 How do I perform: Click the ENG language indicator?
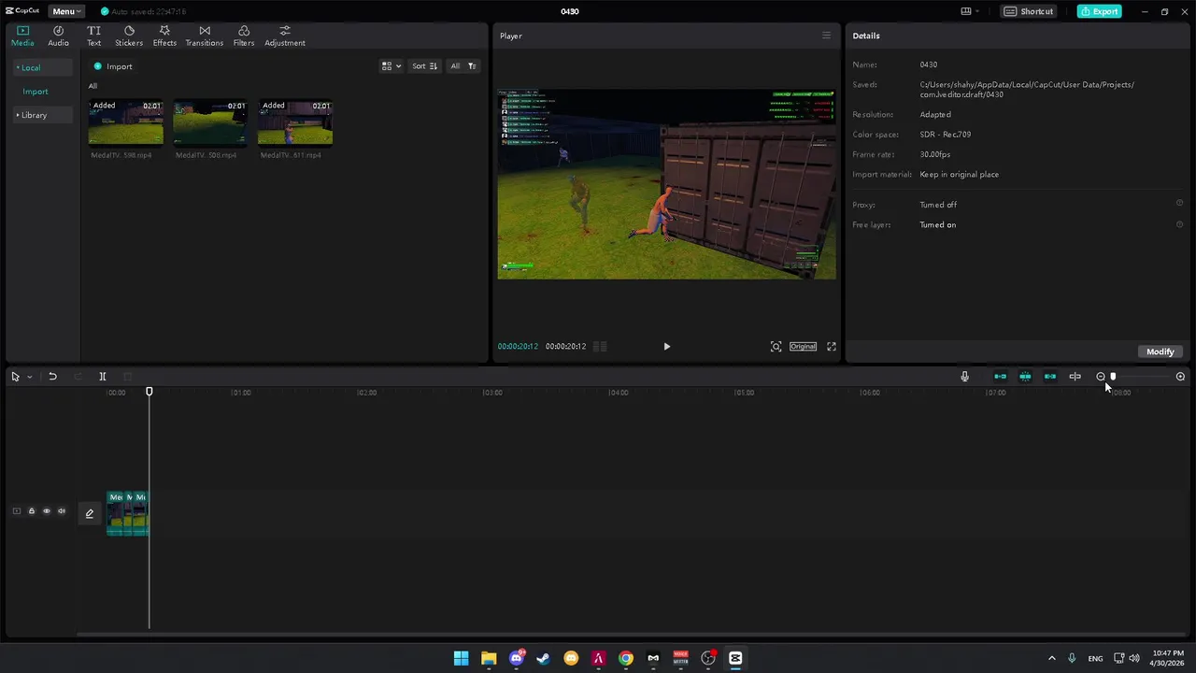(x=1095, y=658)
